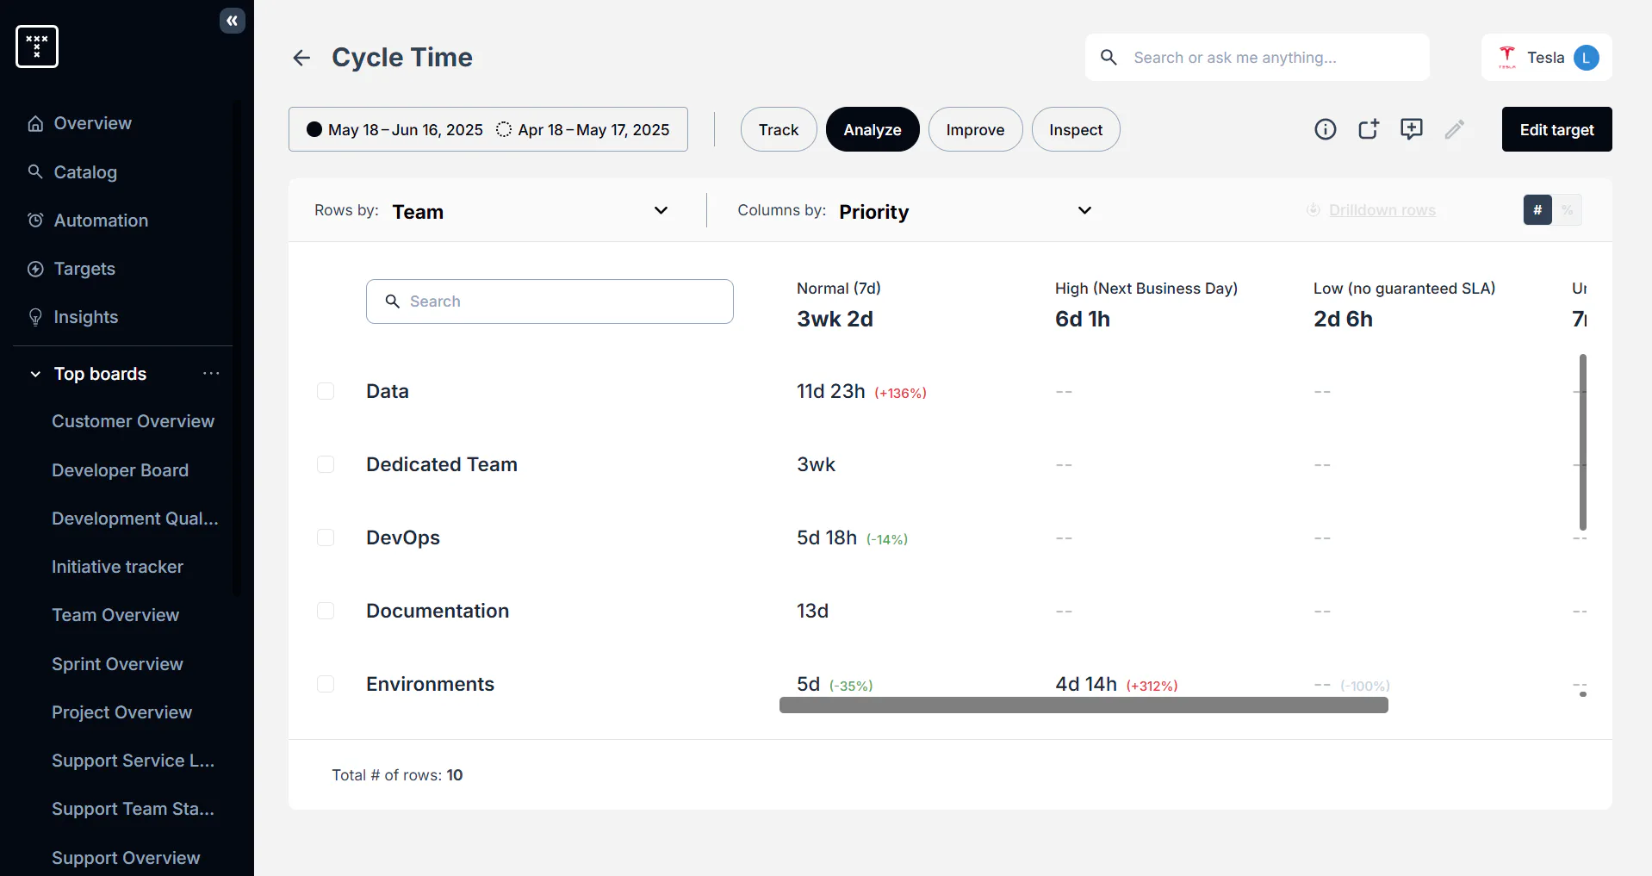Click the add comment icon

[x=1411, y=129]
